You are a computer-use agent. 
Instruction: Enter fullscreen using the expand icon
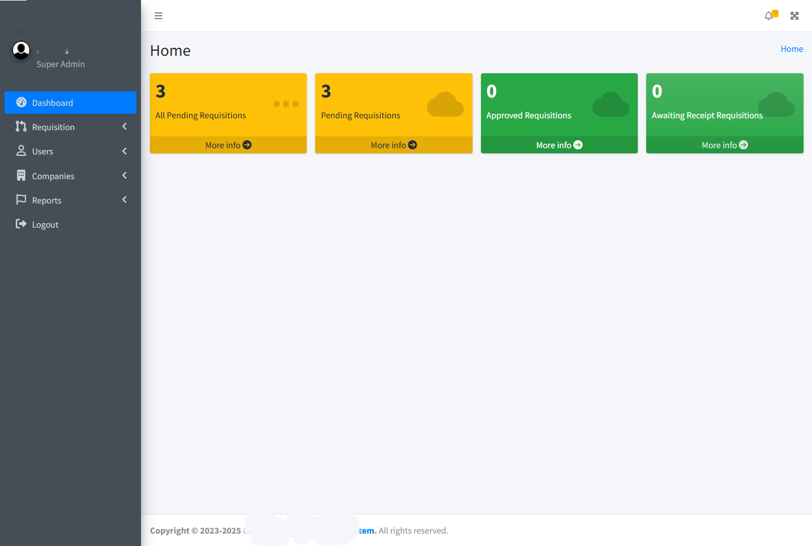click(x=795, y=16)
